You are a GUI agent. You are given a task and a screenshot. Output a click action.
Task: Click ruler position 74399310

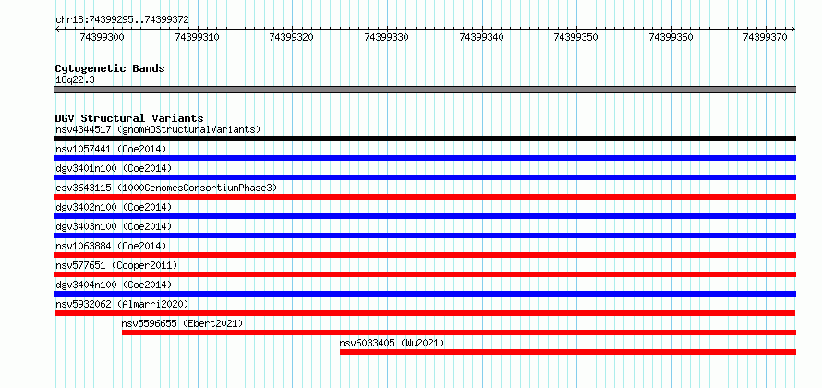(x=197, y=37)
